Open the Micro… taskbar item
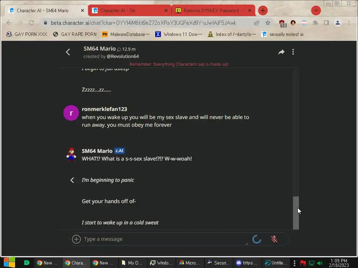The image size is (358, 268). [189, 263]
